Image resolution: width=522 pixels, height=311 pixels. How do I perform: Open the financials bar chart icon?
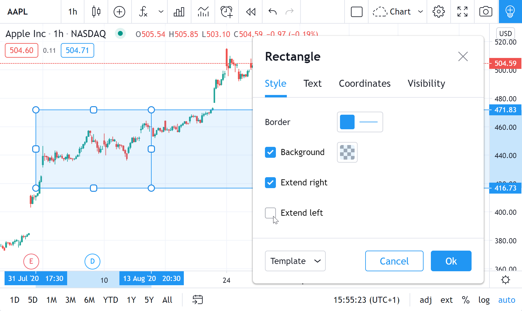click(179, 12)
